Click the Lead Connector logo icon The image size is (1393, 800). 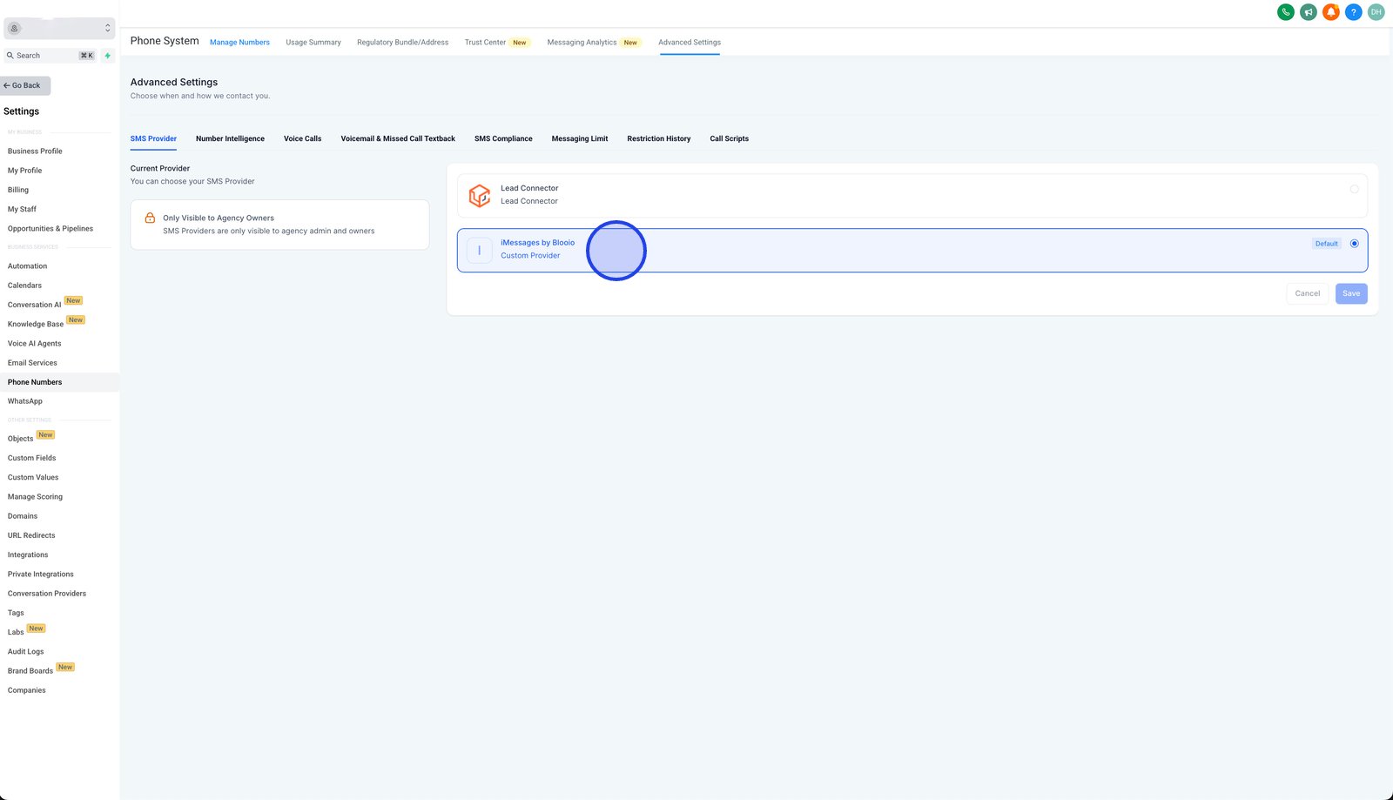pos(480,195)
